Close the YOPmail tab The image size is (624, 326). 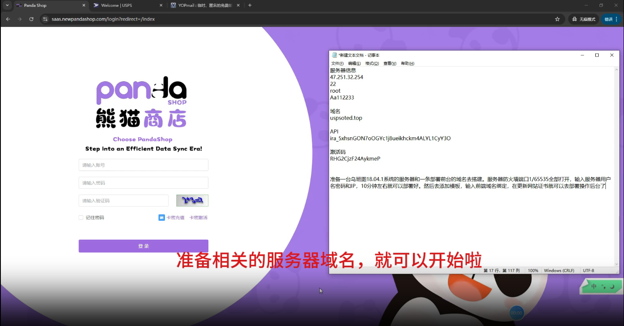238,5
